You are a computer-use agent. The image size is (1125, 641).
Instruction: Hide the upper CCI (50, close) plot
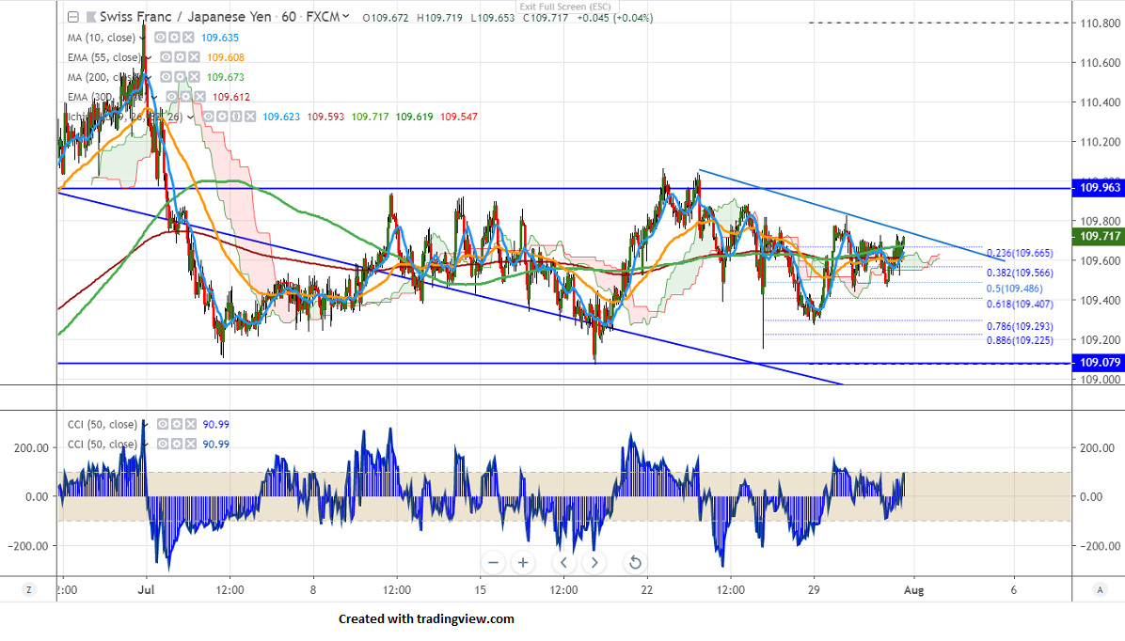[x=163, y=424]
